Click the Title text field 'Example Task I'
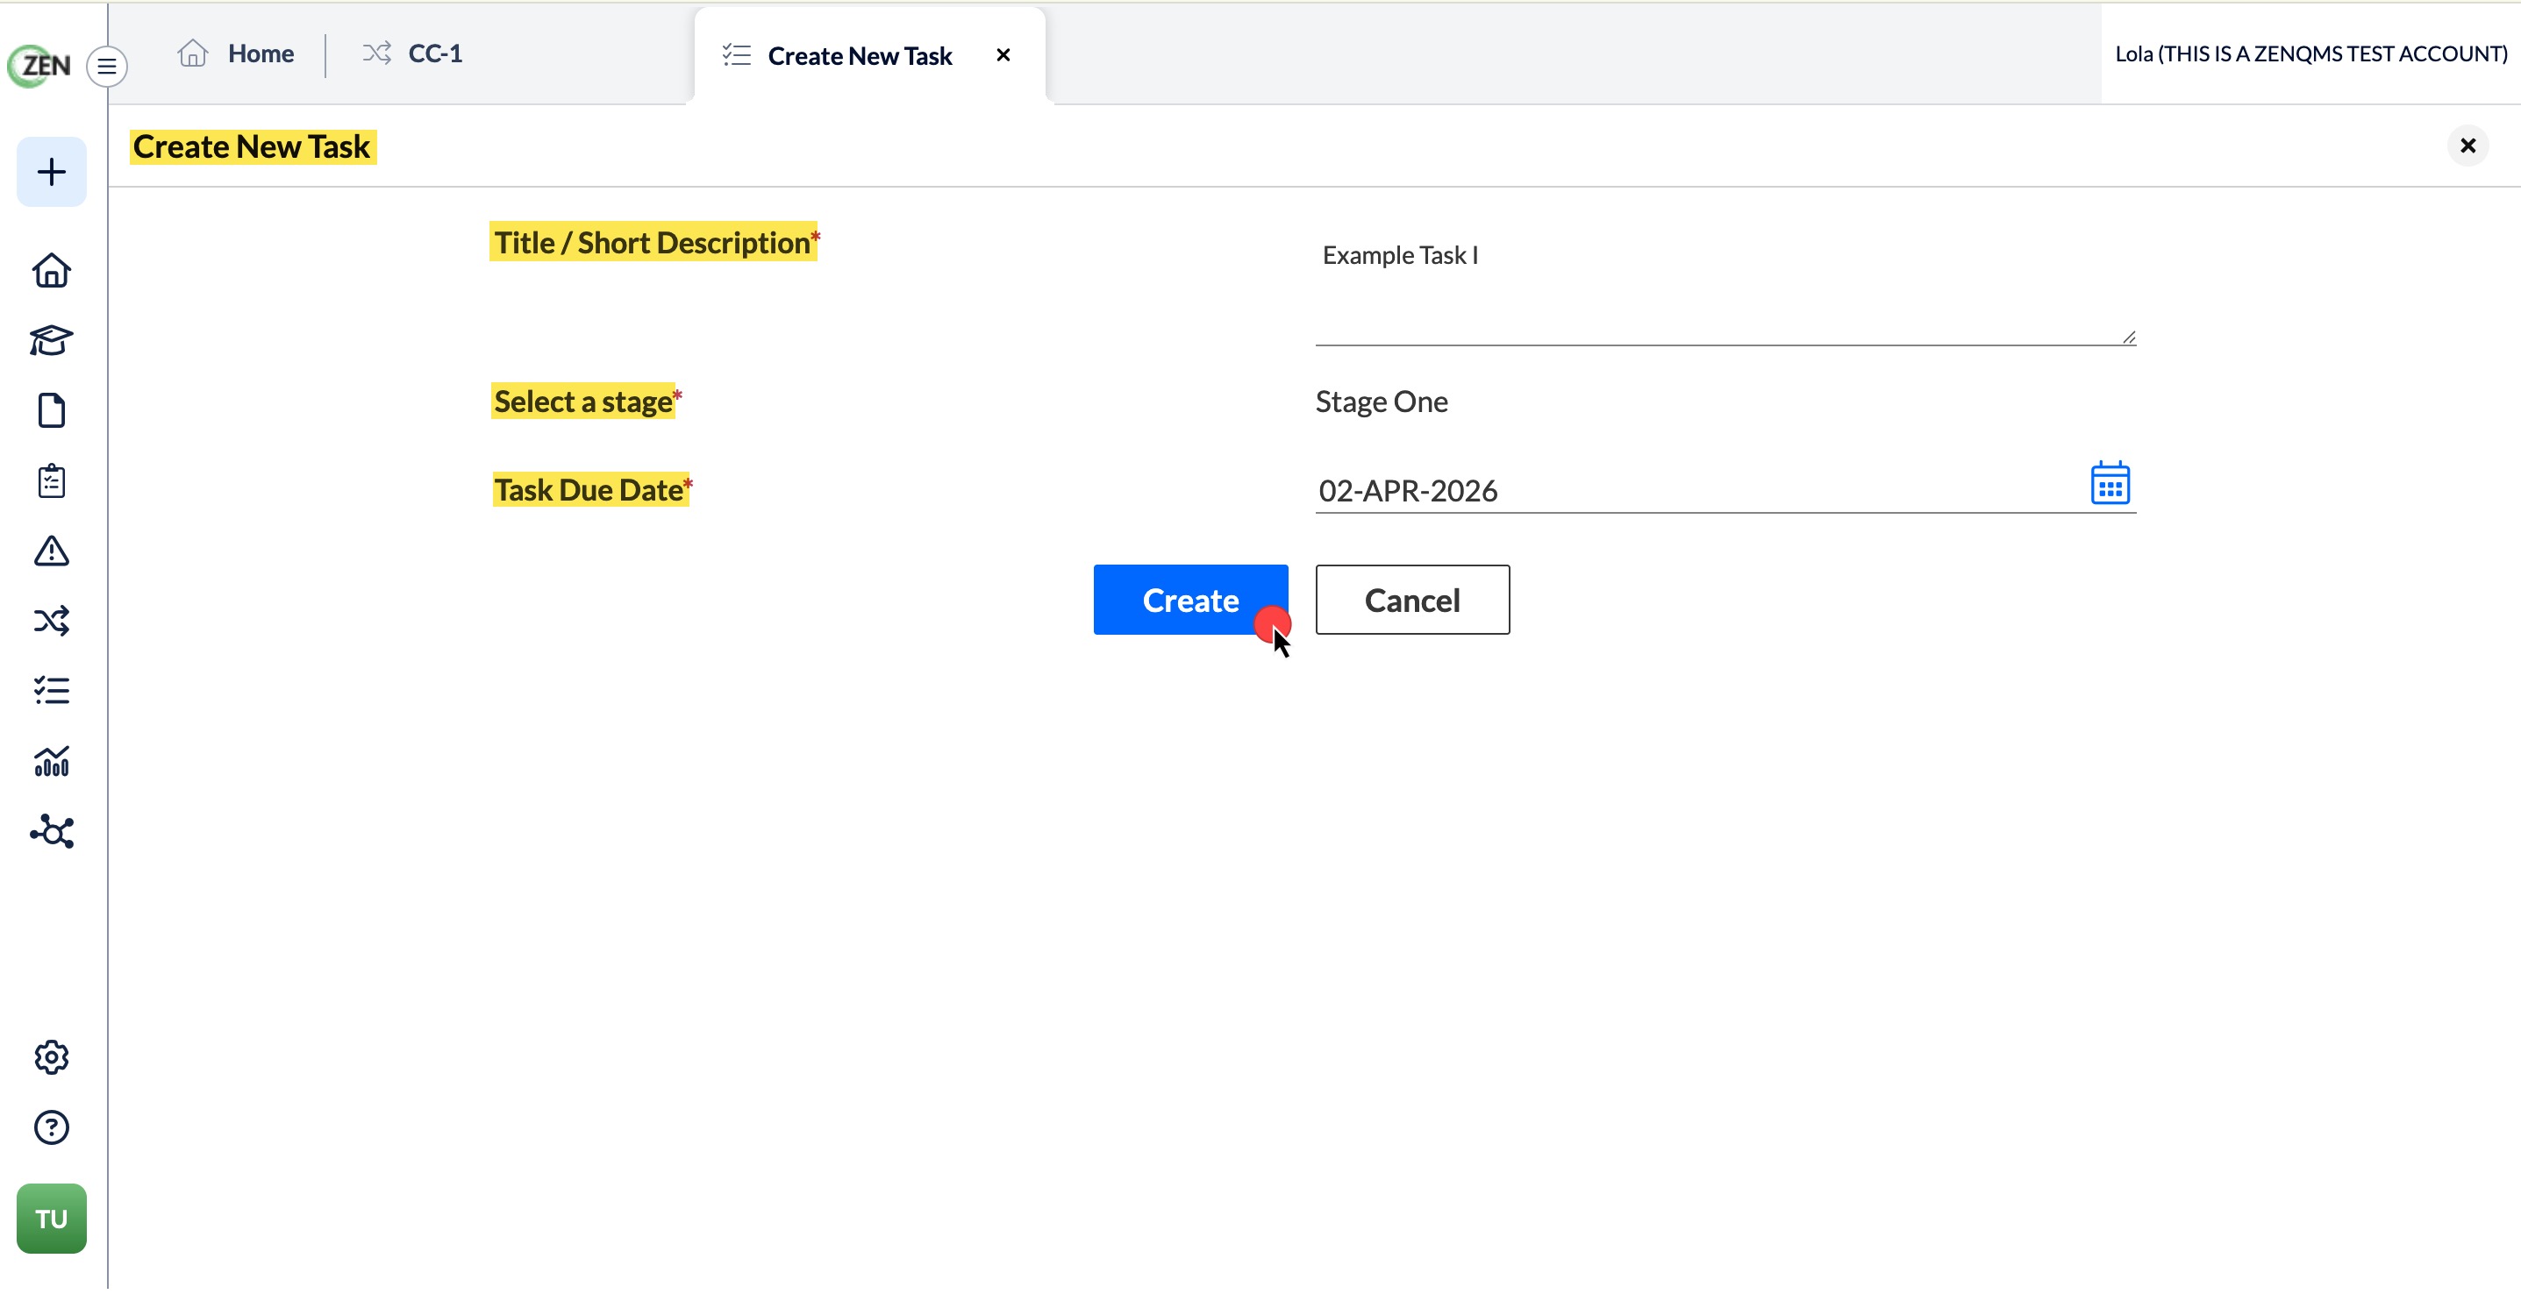Image resolution: width=2521 pixels, height=1294 pixels. [x=1725, y=286]
